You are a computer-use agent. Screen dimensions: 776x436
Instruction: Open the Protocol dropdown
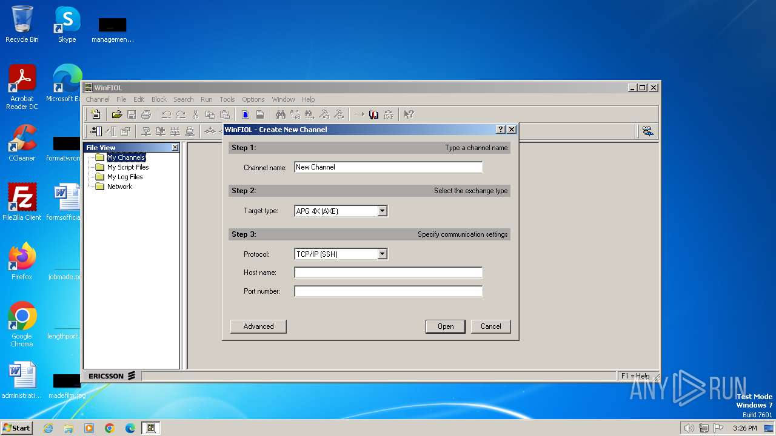tap(382, 254)
